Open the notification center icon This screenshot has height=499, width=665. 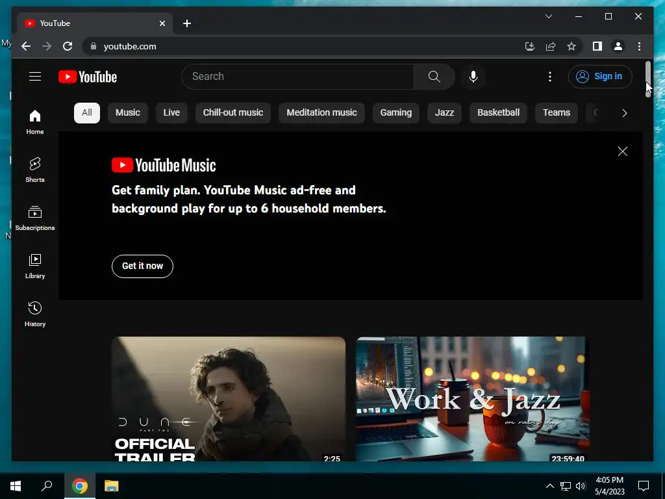point(644,486)
